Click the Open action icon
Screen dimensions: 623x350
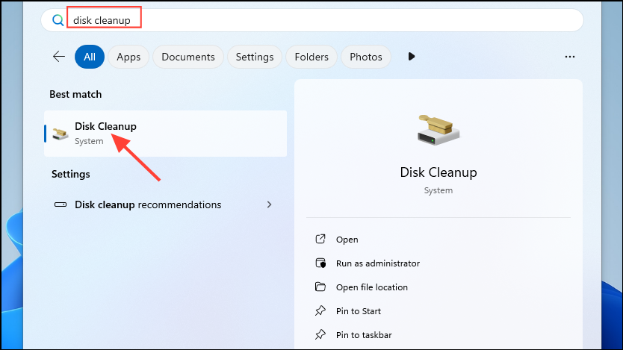pos(320,239)
